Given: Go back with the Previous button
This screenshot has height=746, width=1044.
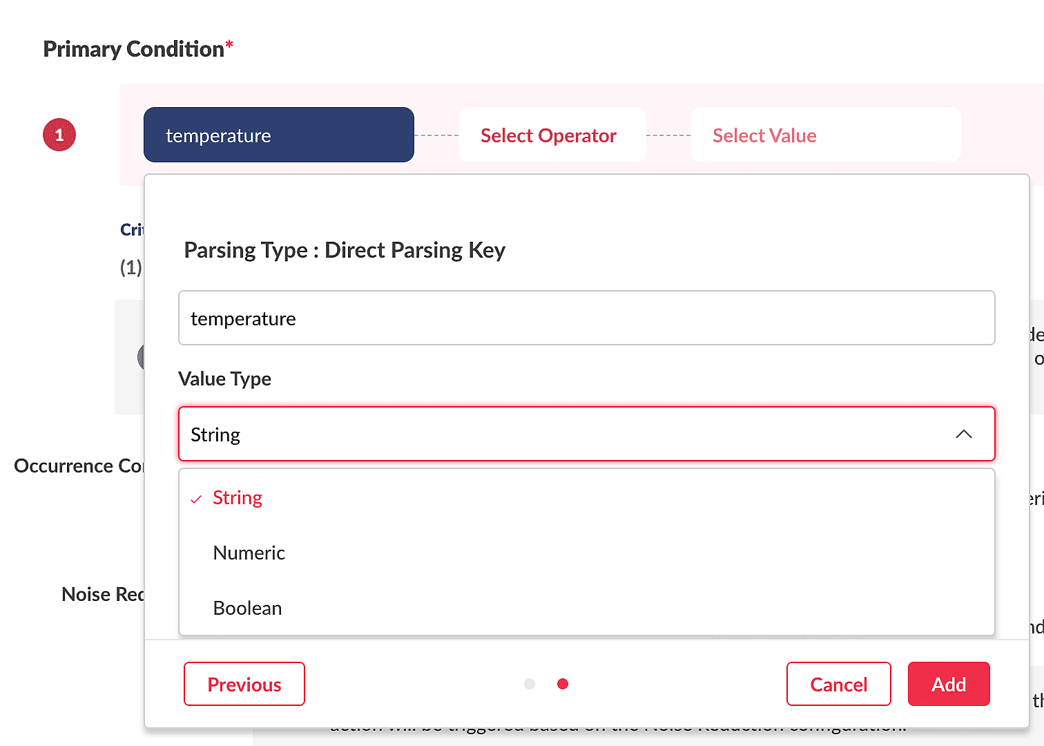Looking at the screenshot, I should coord(244,685).
